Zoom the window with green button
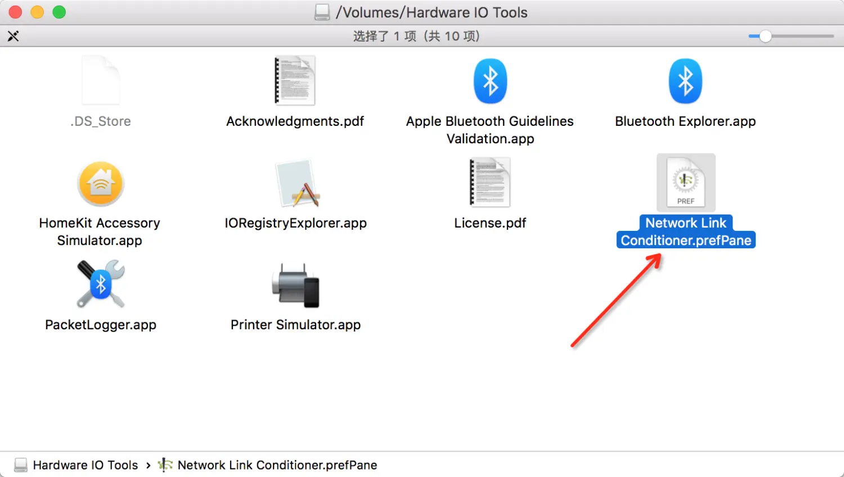The image size is (844, 477). [x=59, y=12]
